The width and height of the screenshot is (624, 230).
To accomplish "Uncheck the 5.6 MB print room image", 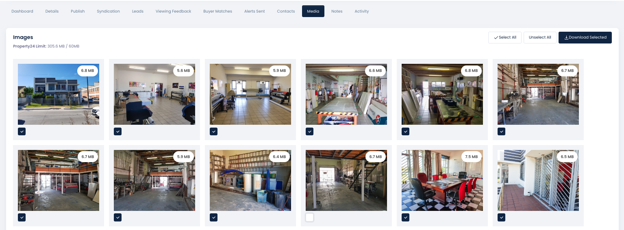I will pyautogui.click(x=118, y=131).
